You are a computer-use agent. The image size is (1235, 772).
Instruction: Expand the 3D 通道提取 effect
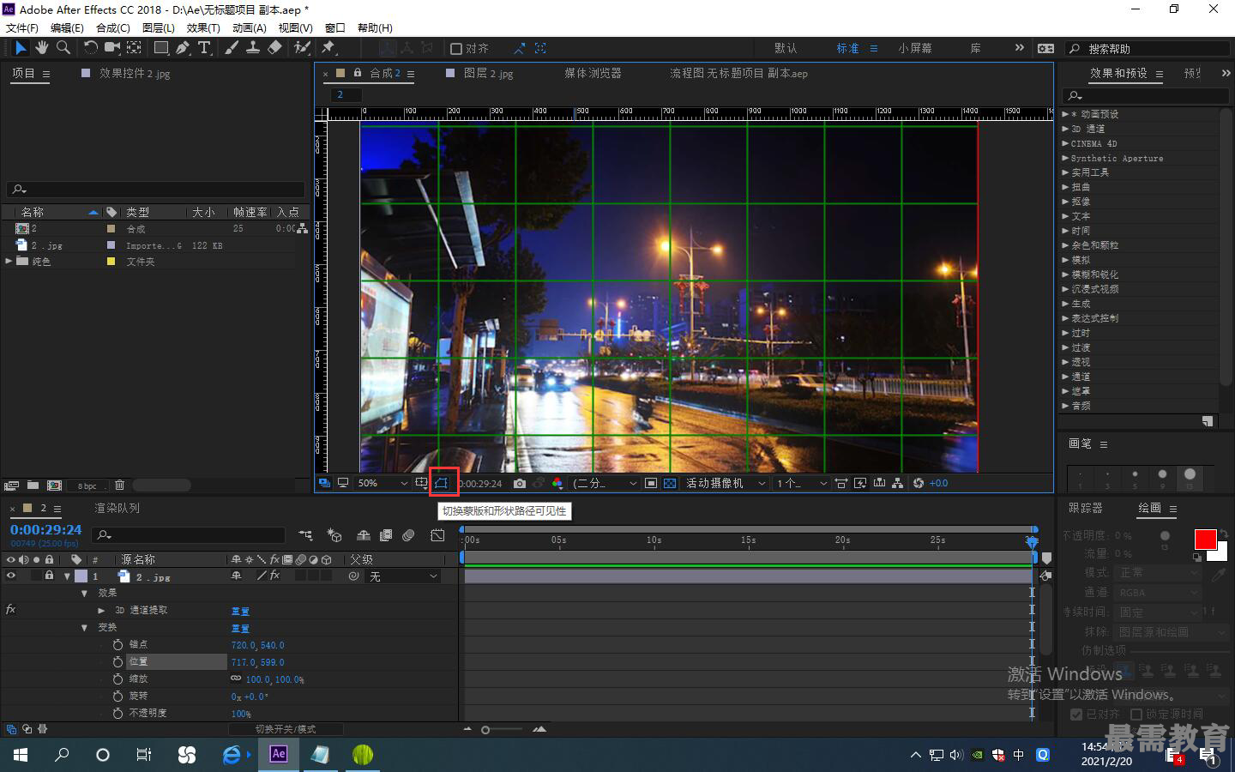pos(101,610)
